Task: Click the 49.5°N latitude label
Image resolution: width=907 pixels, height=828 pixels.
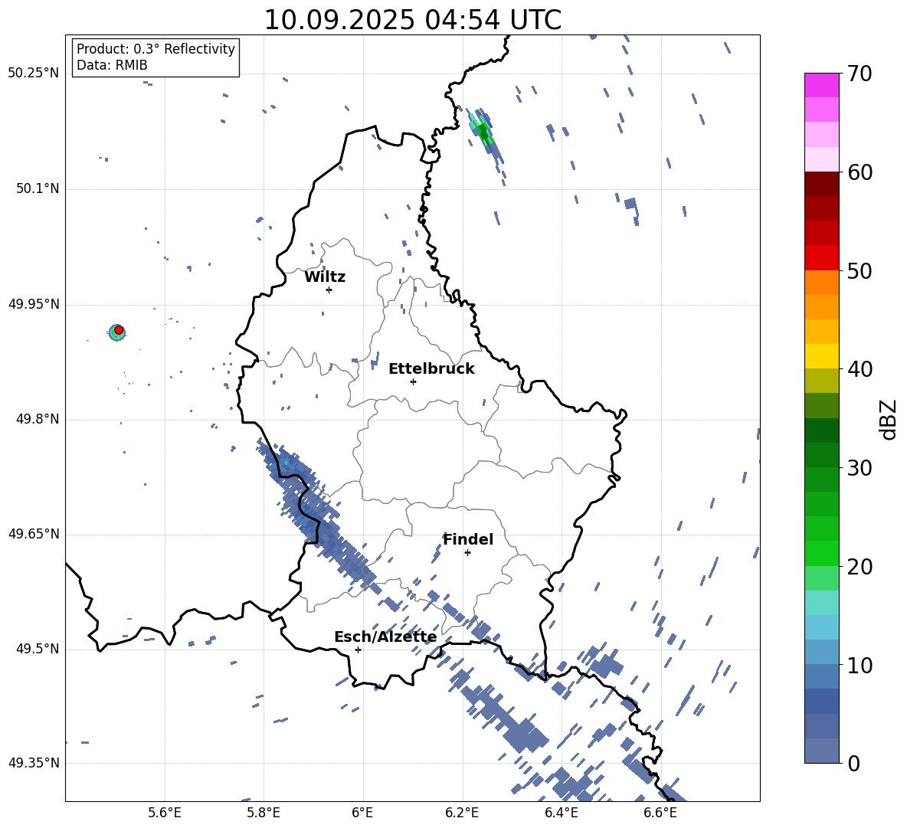Action: (x=37, y=649)
